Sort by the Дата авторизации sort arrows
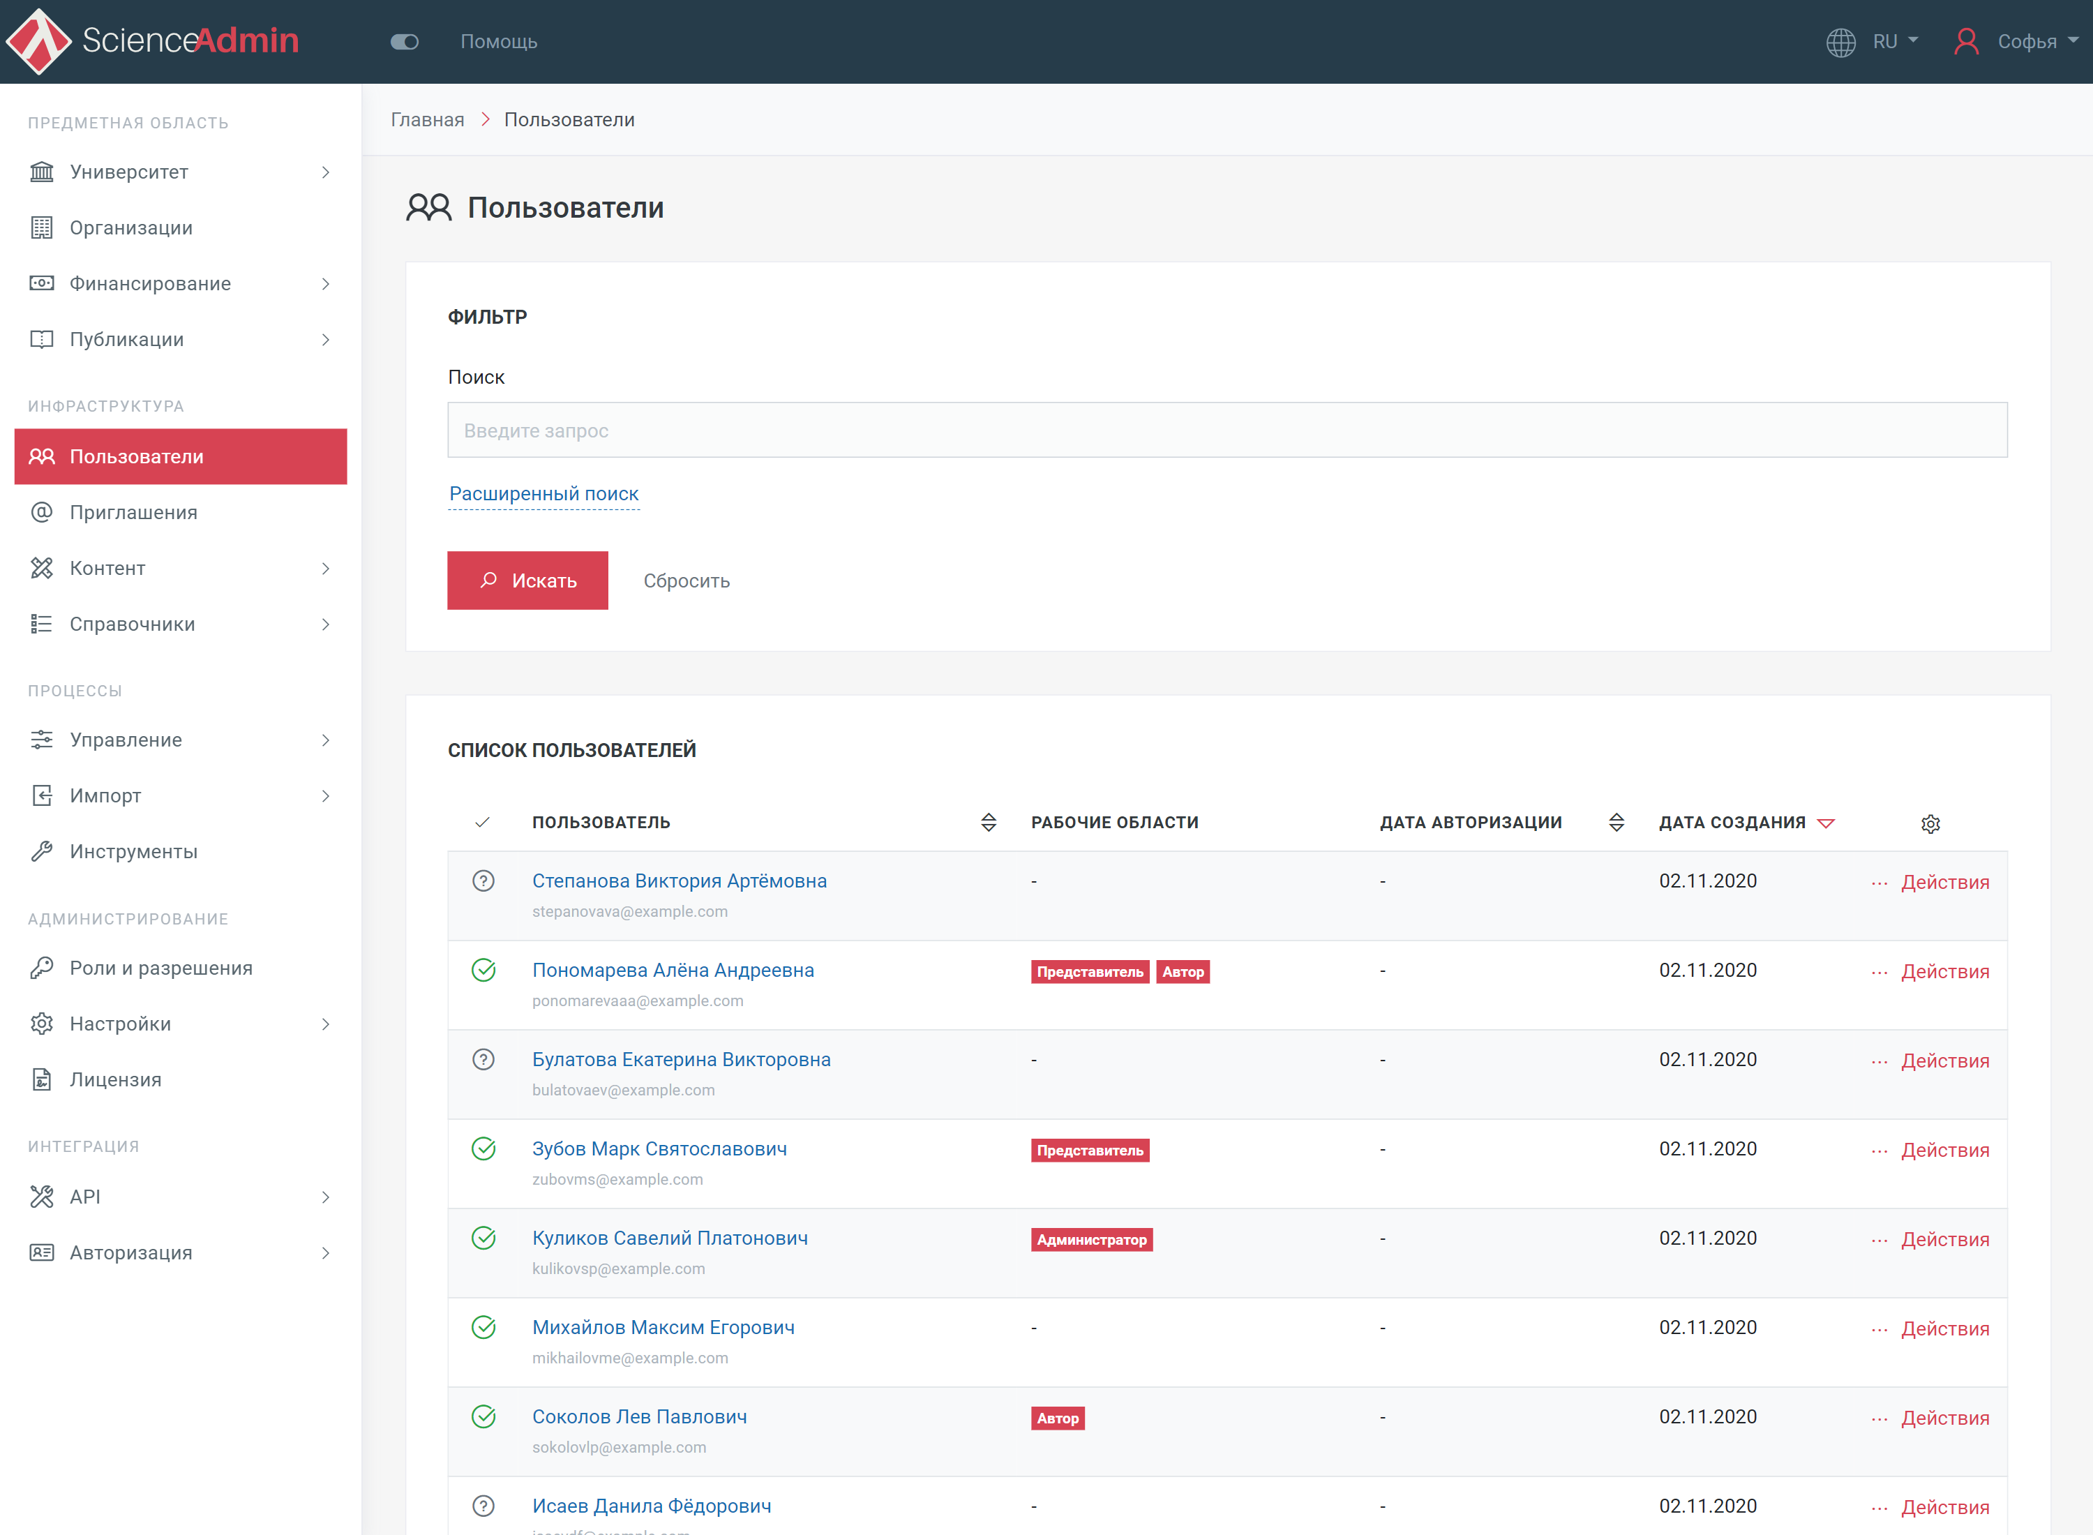 pyautogui.click(x=1616, y=823)
